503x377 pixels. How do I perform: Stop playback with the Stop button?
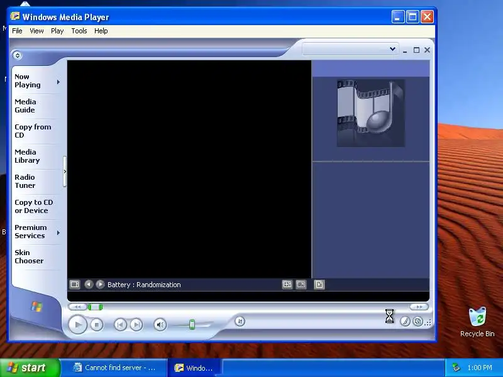coord(96,325)
